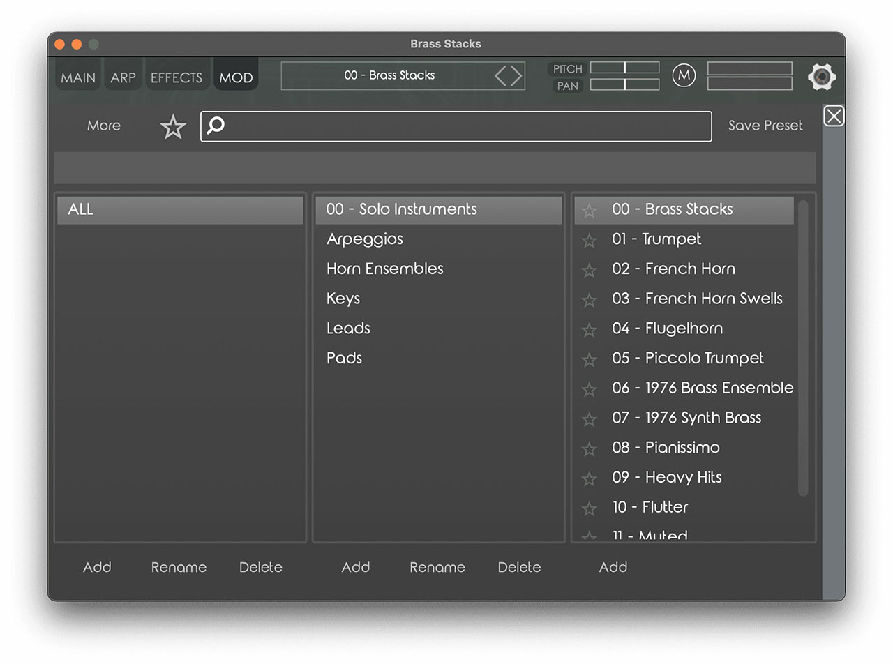
Task: Go to next preset with right arrow
Action: (x=516, y=75)
